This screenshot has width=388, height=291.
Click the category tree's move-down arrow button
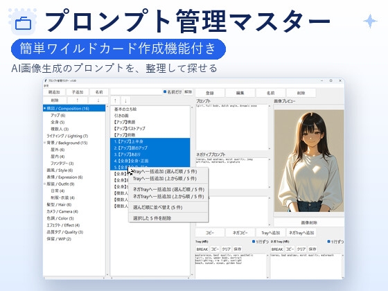click(x=98, y=100)
